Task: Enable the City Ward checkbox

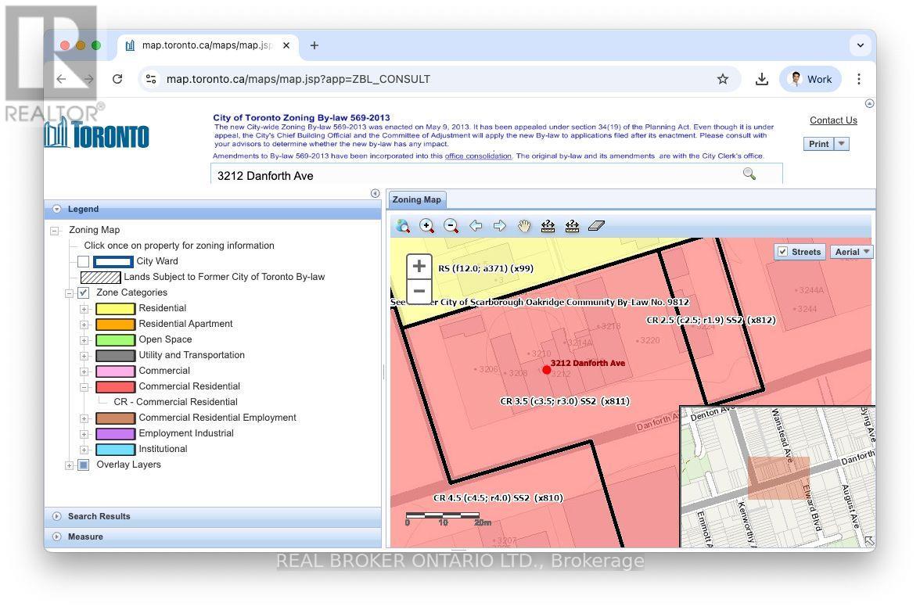Action: point(84,261)
